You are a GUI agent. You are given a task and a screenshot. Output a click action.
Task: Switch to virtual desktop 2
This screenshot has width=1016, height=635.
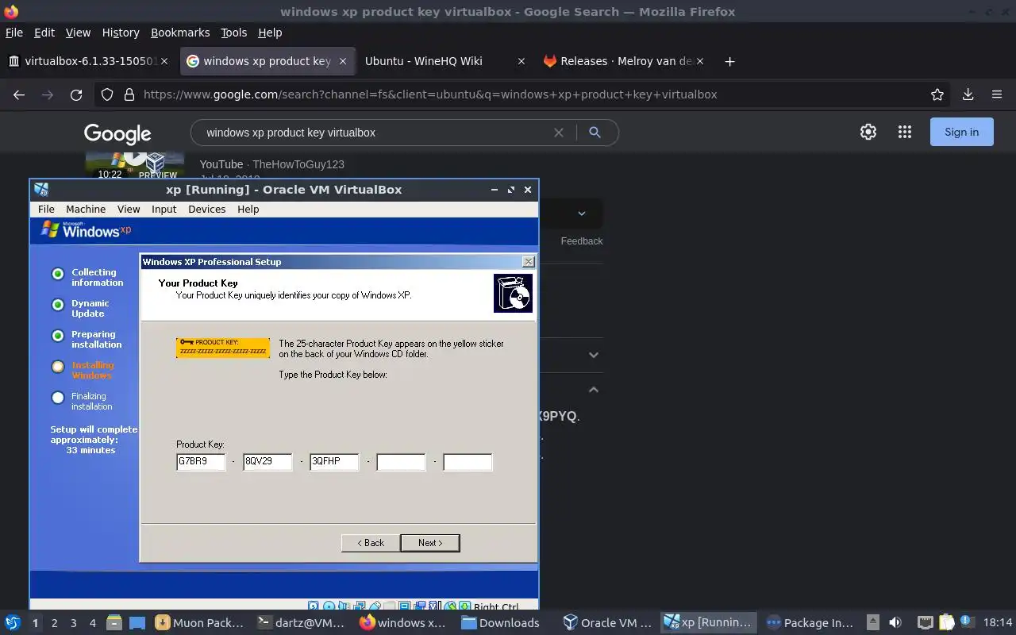[54, 623]
